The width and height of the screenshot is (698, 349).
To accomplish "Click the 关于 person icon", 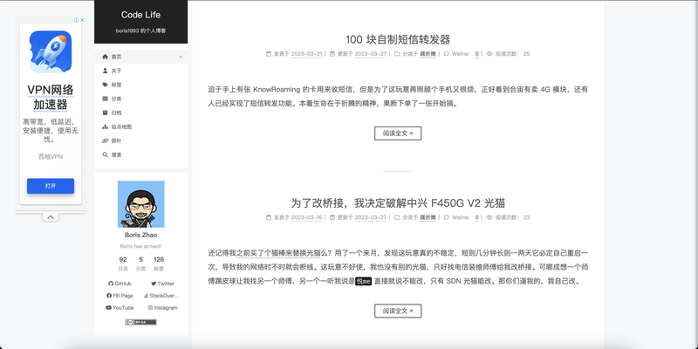I will pos(105,71).
